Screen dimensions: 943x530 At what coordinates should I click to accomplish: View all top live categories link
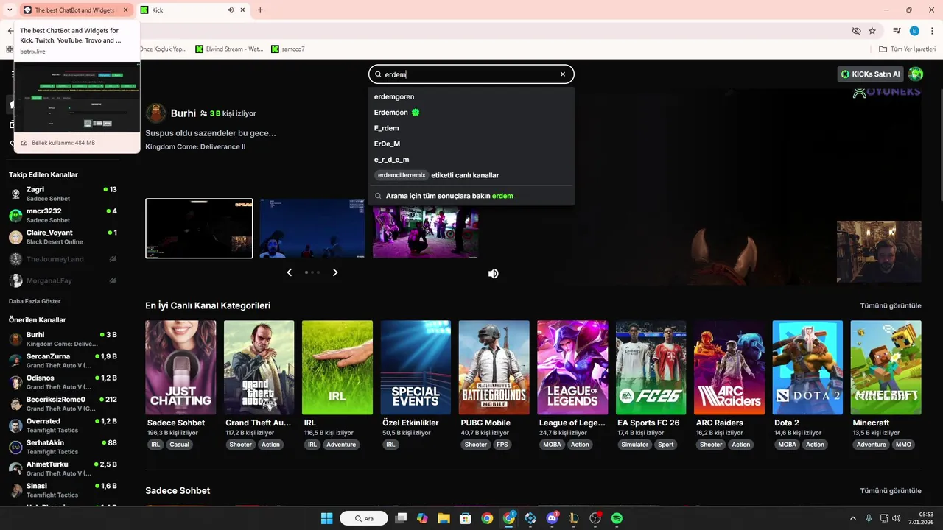pyautogui.click(x=891, y=305)
